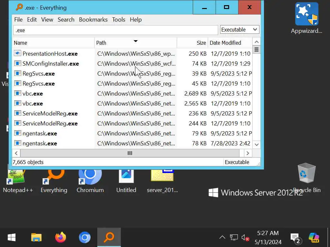Sort results by Name column header
This screenshot has width=330, height=247.
click(53, 43)
